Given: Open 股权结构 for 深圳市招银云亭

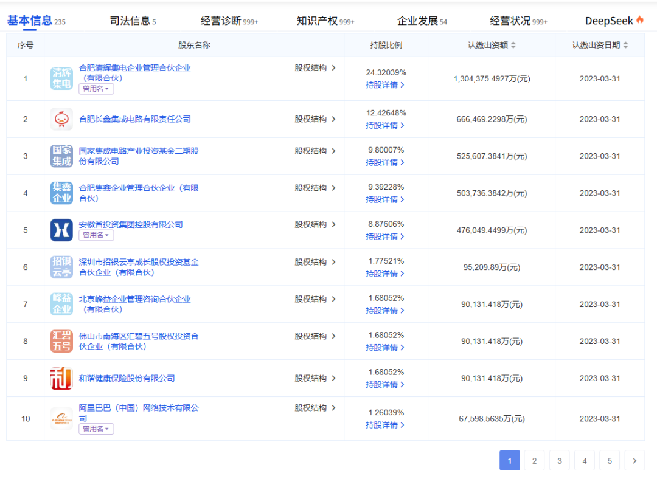Looking at the screenshot, I should 315,262.
